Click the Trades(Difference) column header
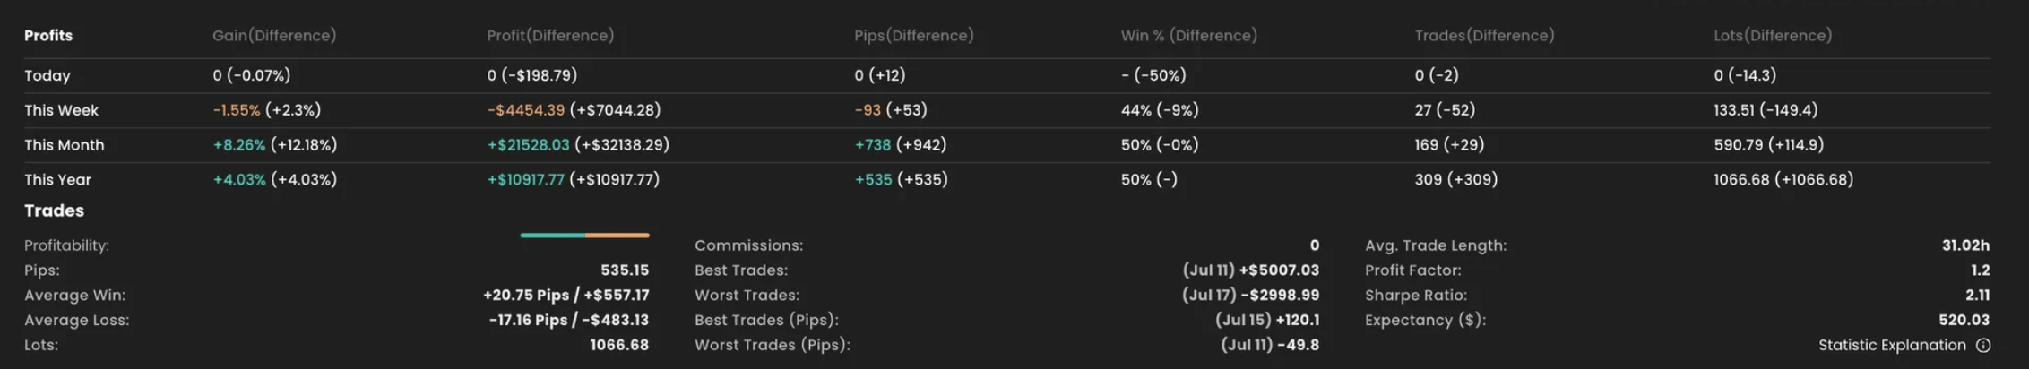The height and width of the screenshot is (369, 2029). click(1484, 36)
